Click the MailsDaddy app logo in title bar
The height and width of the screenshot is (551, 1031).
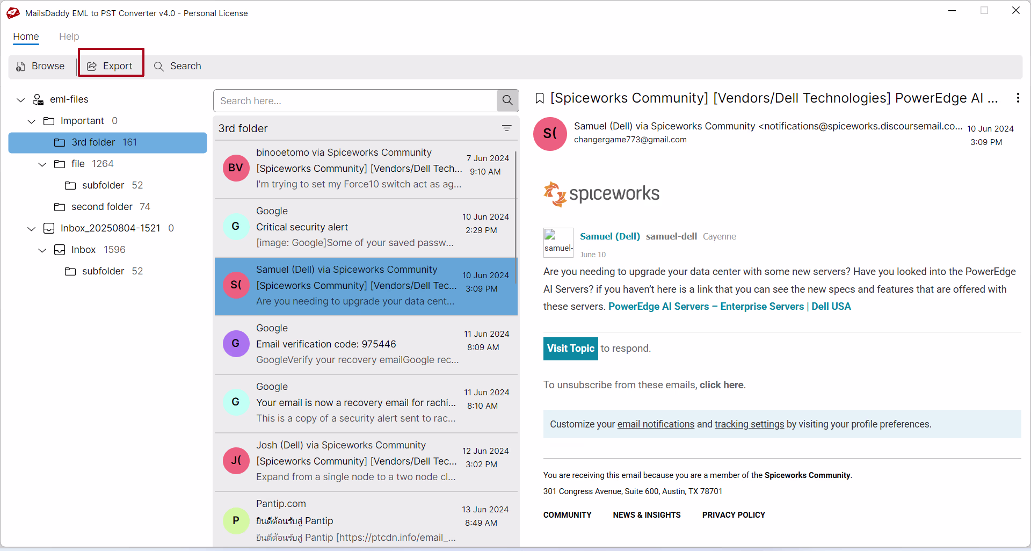point(13,13)
